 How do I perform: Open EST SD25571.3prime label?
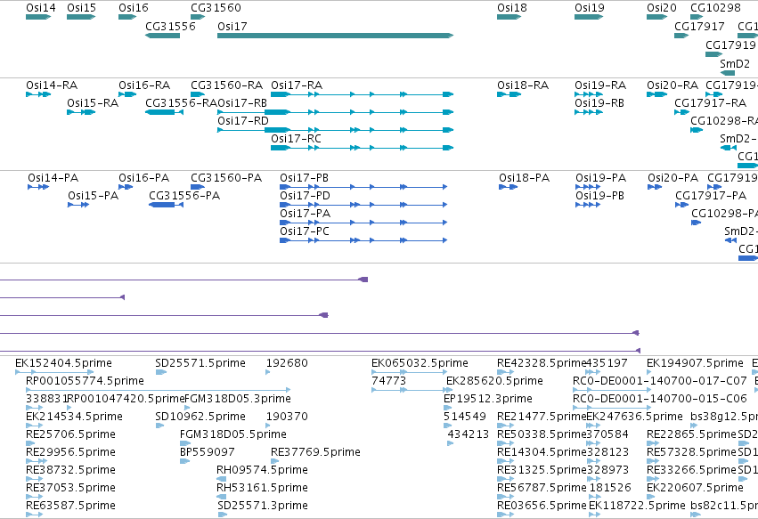tap(263, 506)
